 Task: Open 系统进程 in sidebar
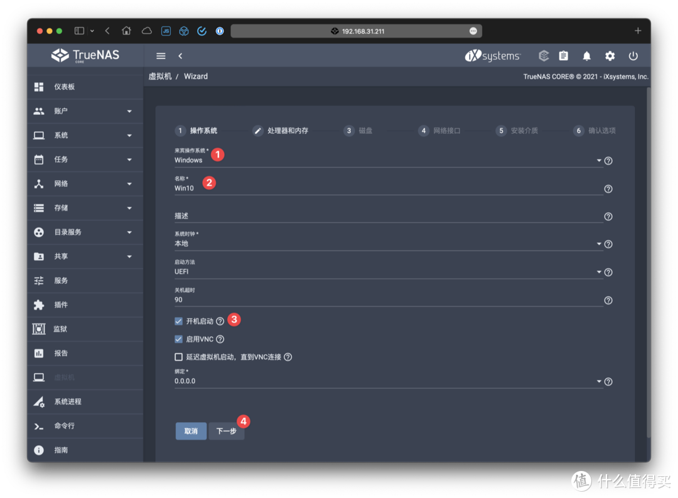pos(85,402)
